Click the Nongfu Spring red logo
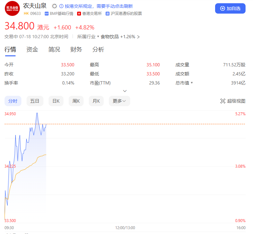Viewport: 253px width, 234px height. point(12,8)
